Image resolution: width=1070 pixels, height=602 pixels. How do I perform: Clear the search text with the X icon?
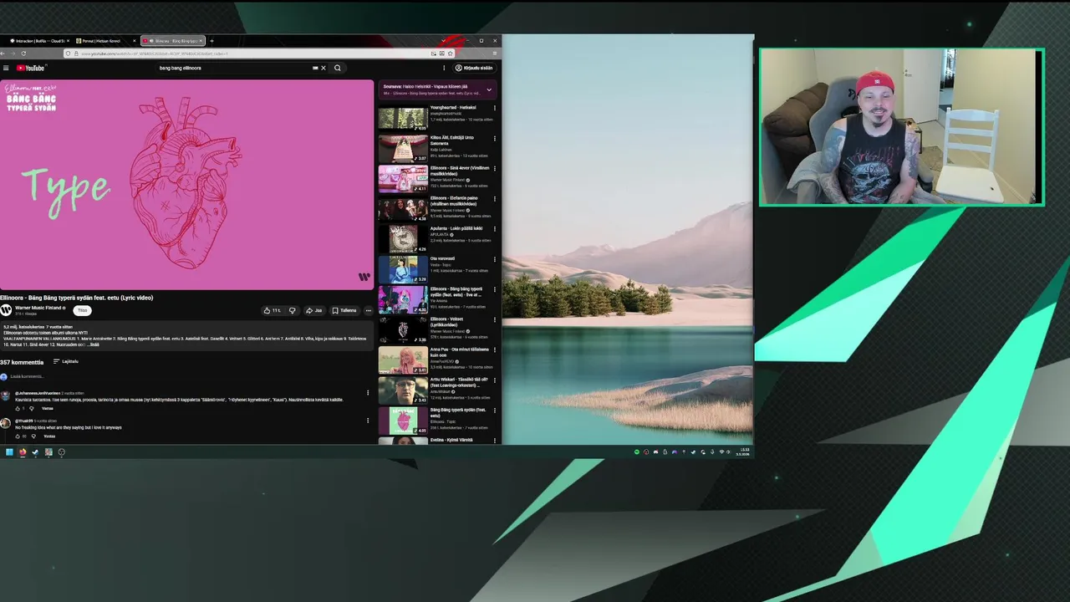point(324,68)
